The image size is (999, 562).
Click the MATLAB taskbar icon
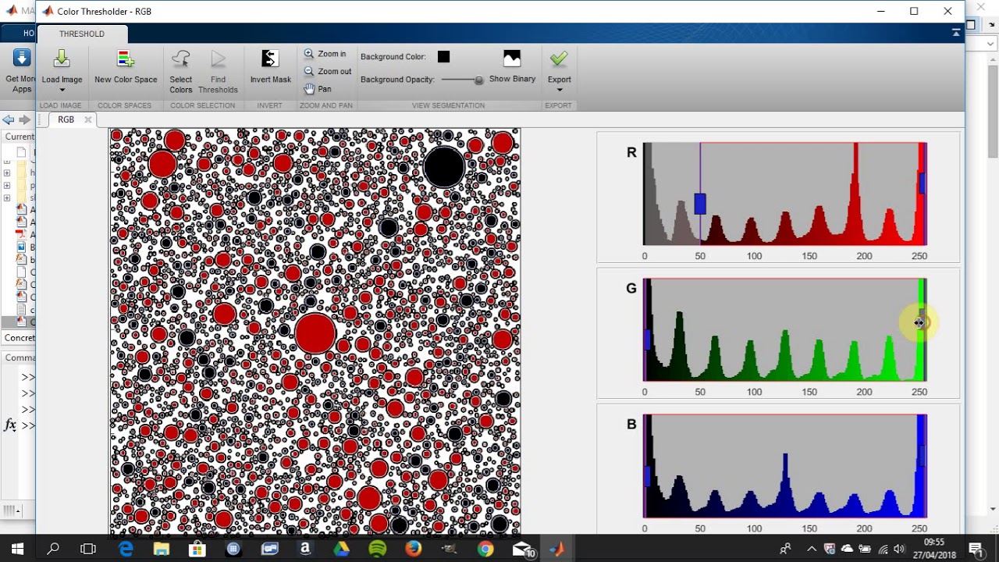coord(556,549)
